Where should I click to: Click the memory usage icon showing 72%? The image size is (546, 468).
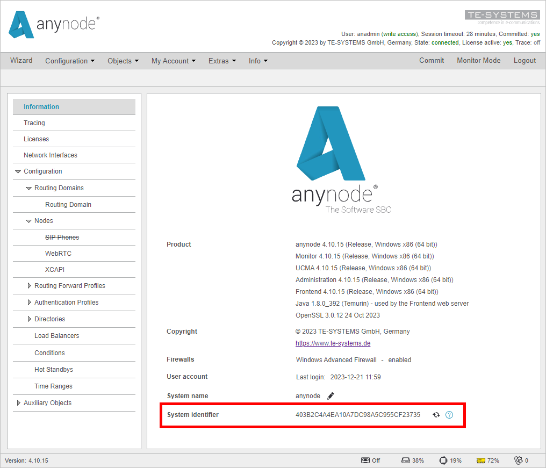(x=480, y=460)
